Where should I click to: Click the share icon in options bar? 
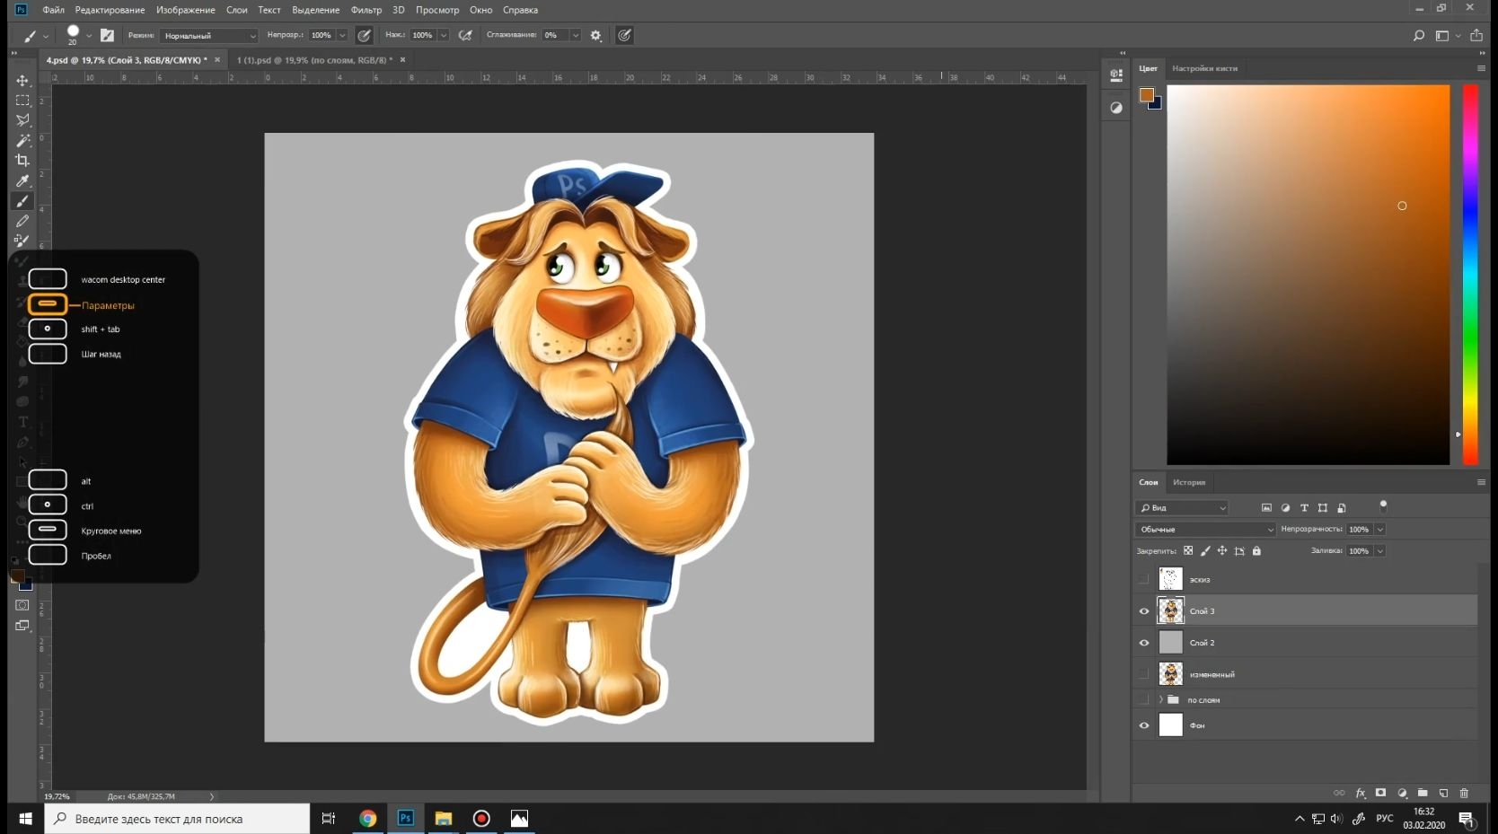point(1476,35)
